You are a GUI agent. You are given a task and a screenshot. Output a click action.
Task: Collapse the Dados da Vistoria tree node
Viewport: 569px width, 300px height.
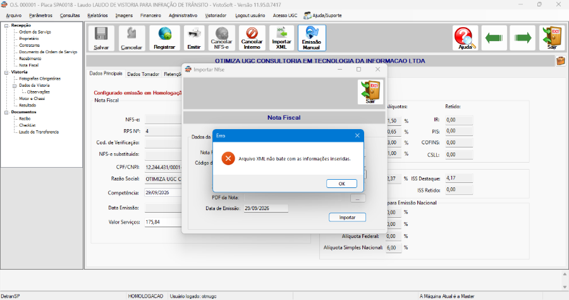point(15,85)
